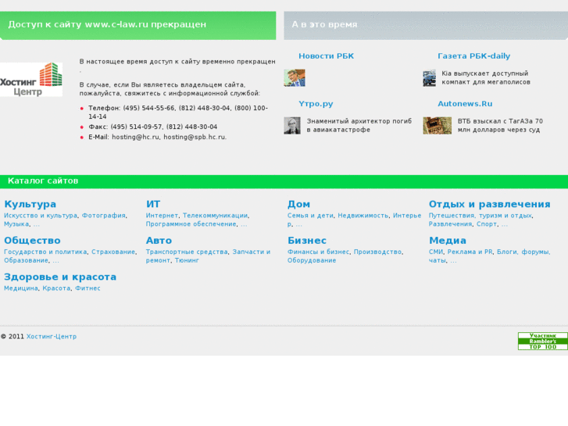Read the Знаменитый архитектор погиб article
The width and height of the screenshot is (568, 426).
pos(359,125)
